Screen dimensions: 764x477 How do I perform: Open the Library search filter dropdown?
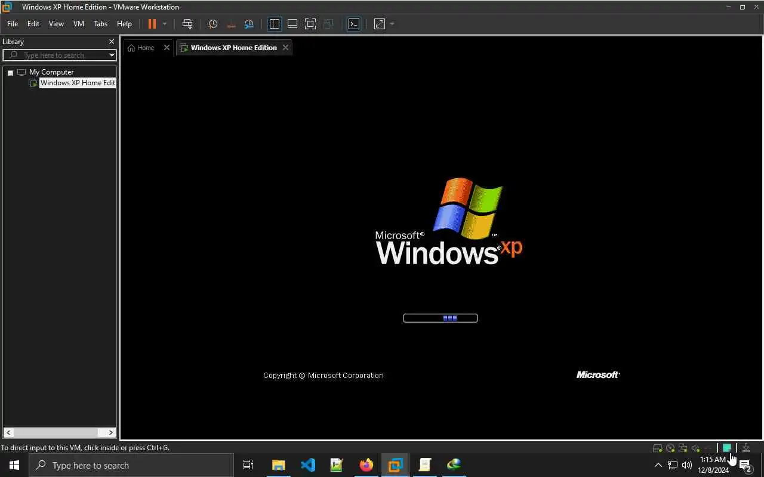click(112, 55)
